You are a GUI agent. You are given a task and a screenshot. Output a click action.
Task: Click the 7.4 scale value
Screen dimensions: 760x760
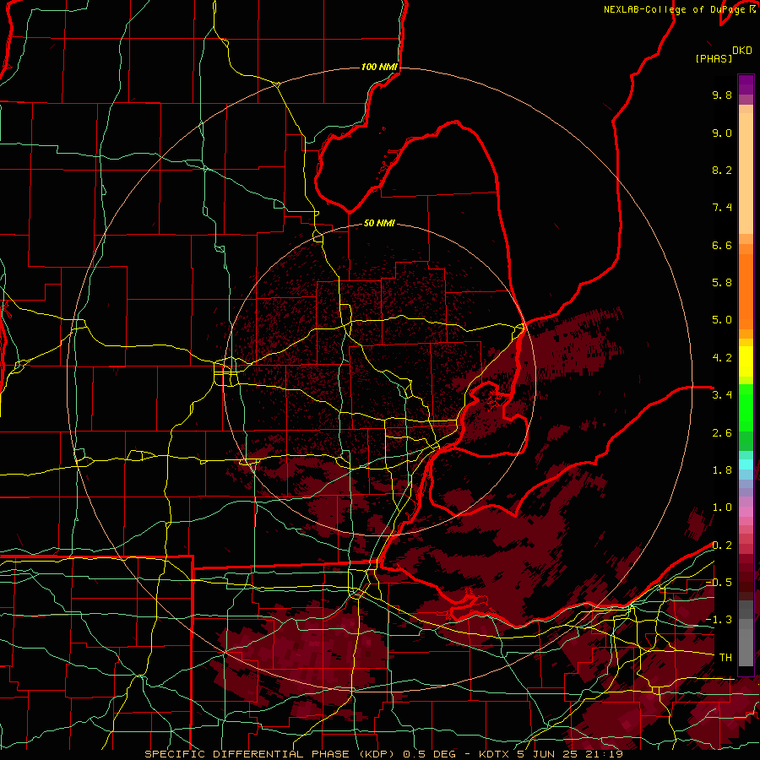[x=722, y=208]
